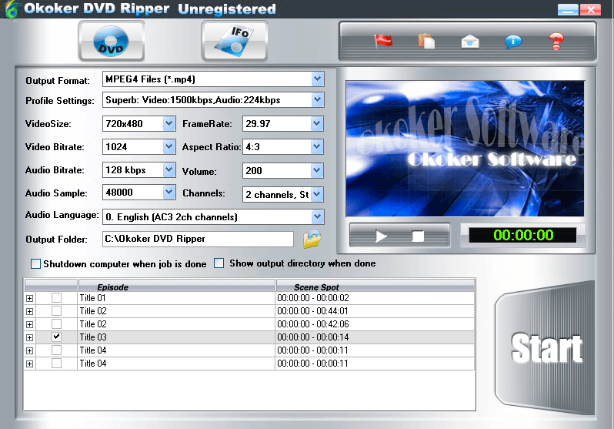Open the Output Format dropdown
Screen dimensions: 614x429
click(318, 79)
